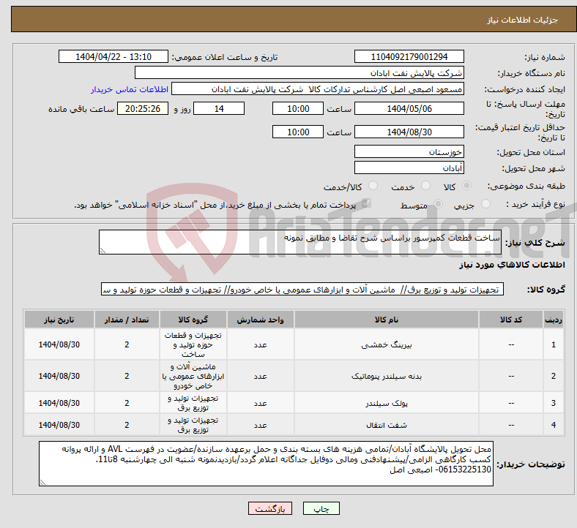Click the announcement date-time field 1404/04/22
The image size is (577, 528).
(113, 57)
